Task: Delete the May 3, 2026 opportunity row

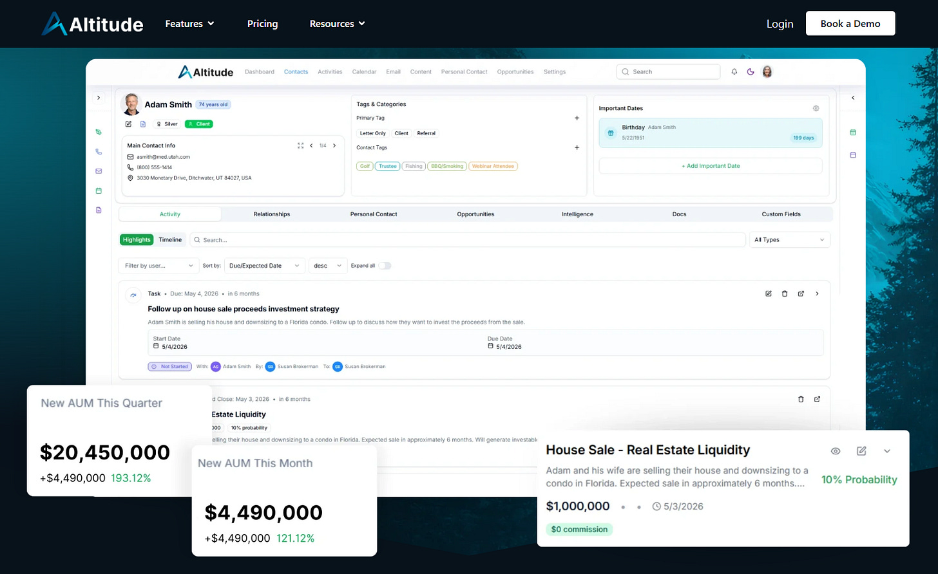Action: click(x=801, y=399)
